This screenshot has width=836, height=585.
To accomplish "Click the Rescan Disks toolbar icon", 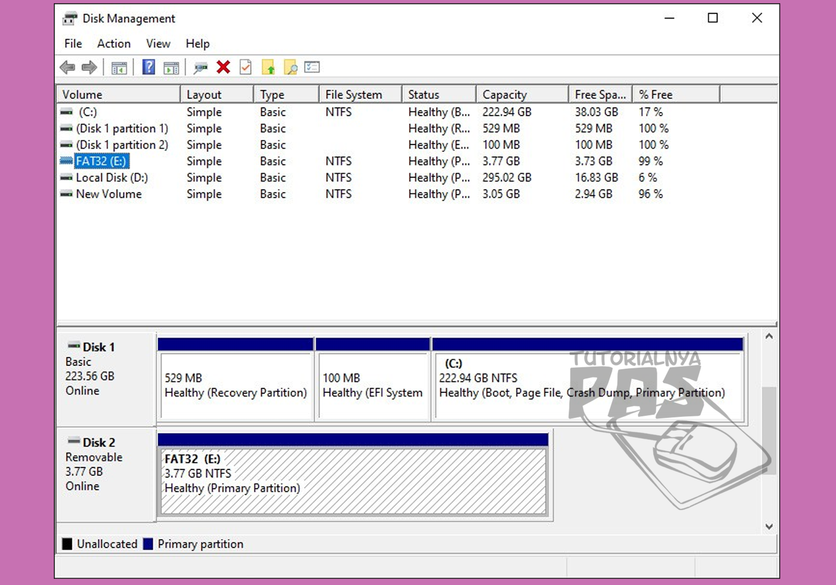I will point(200,67).
